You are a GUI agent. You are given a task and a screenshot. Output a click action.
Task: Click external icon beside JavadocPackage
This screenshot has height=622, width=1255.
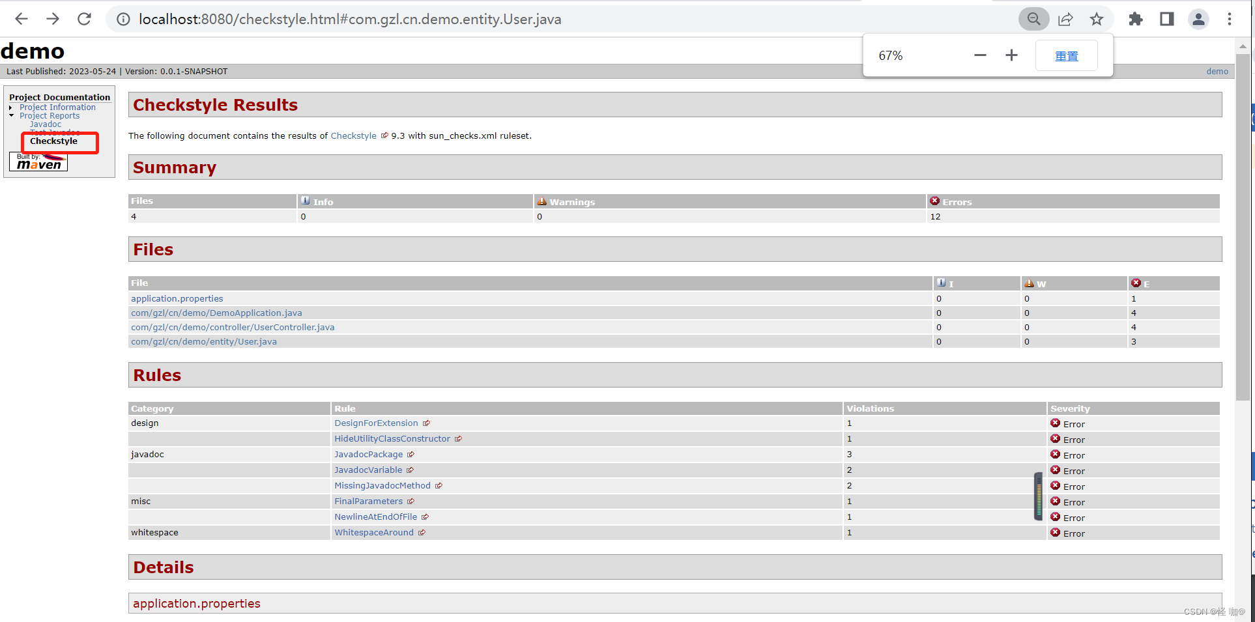411,455
